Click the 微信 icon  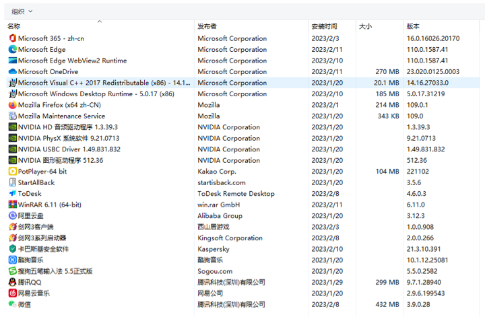(x=12, y=305)
